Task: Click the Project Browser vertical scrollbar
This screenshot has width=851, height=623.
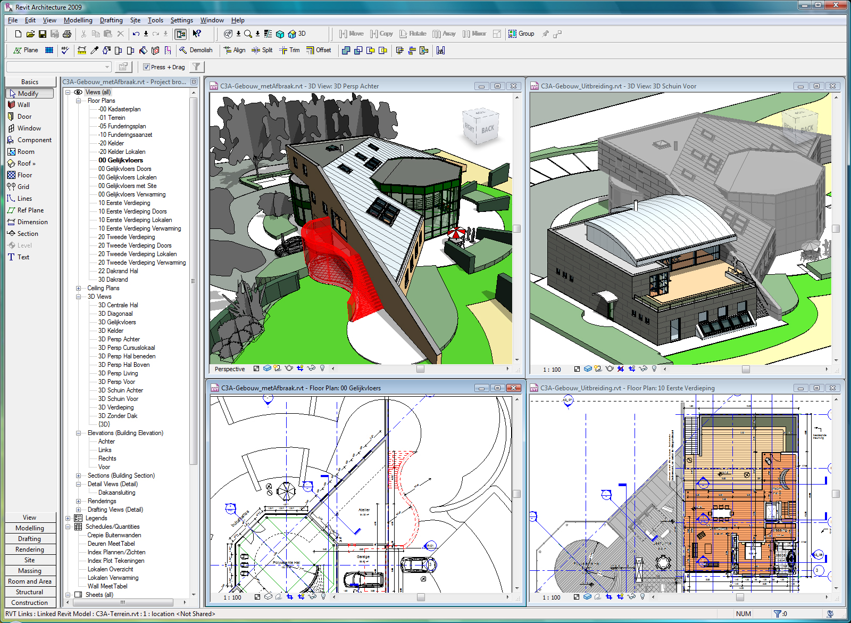Action: pyautogui.click(x=194, y=281)
